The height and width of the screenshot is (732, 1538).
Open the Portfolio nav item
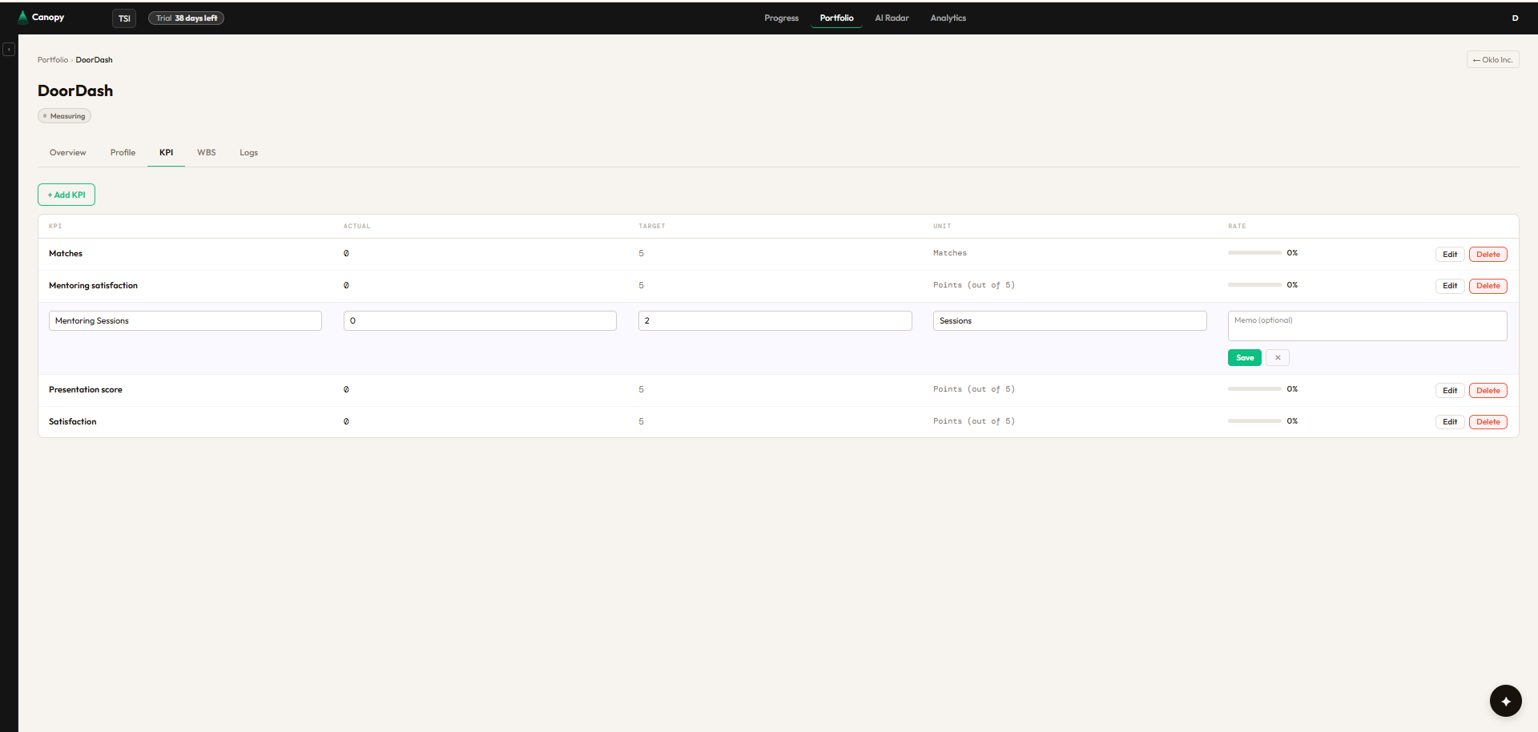coord(836,18)
